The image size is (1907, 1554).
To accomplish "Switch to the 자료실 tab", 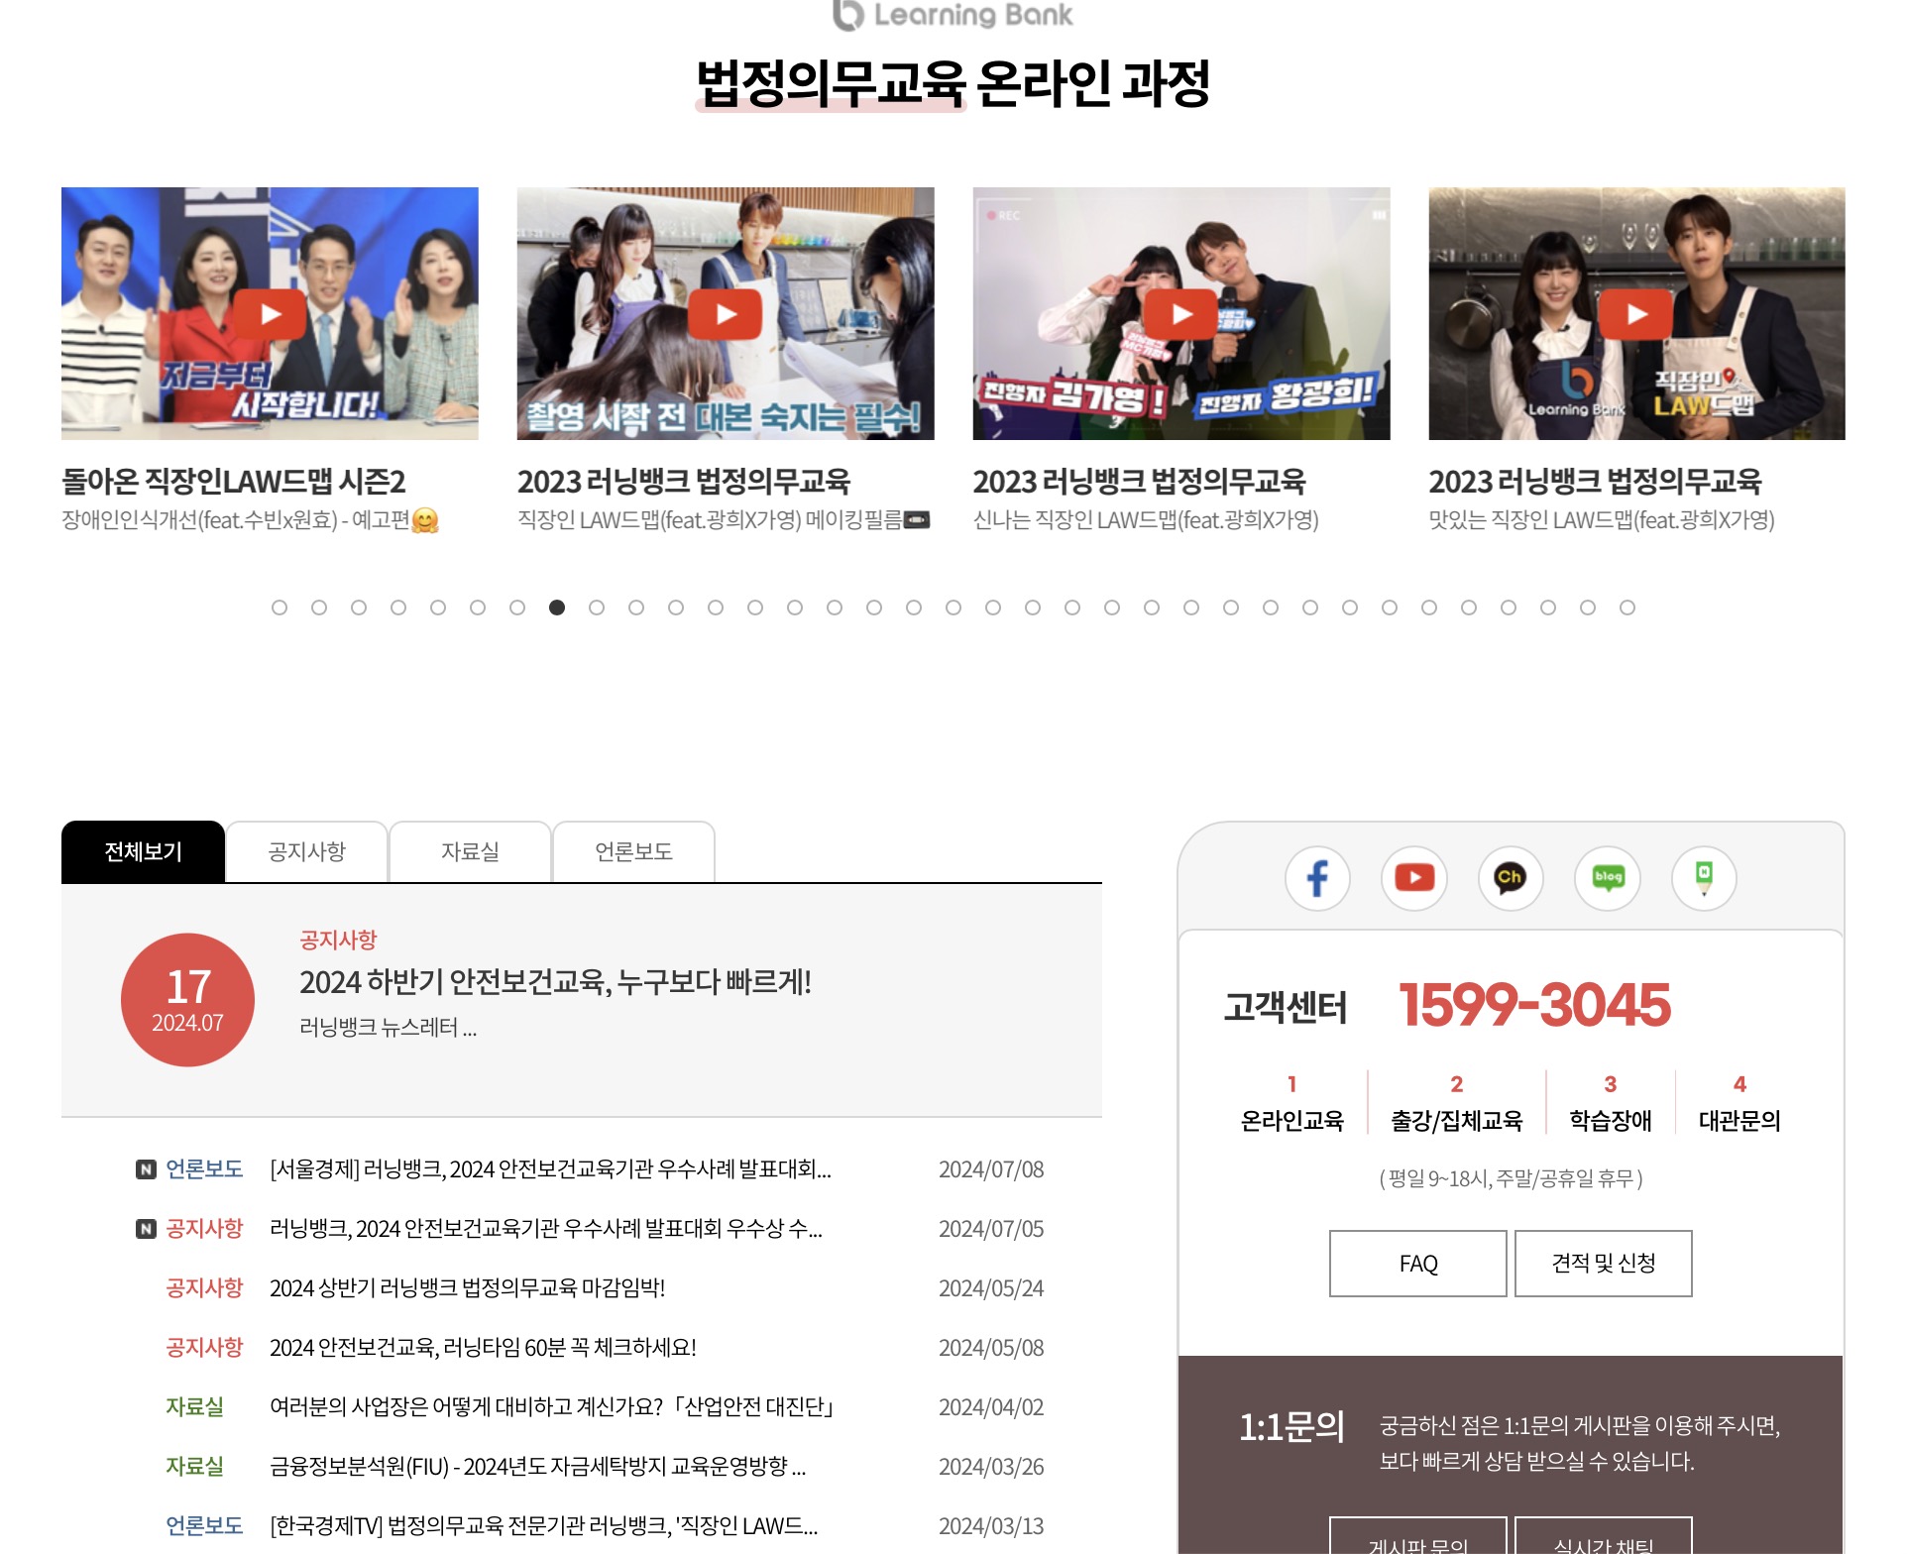I will click(x=470, y=852).
